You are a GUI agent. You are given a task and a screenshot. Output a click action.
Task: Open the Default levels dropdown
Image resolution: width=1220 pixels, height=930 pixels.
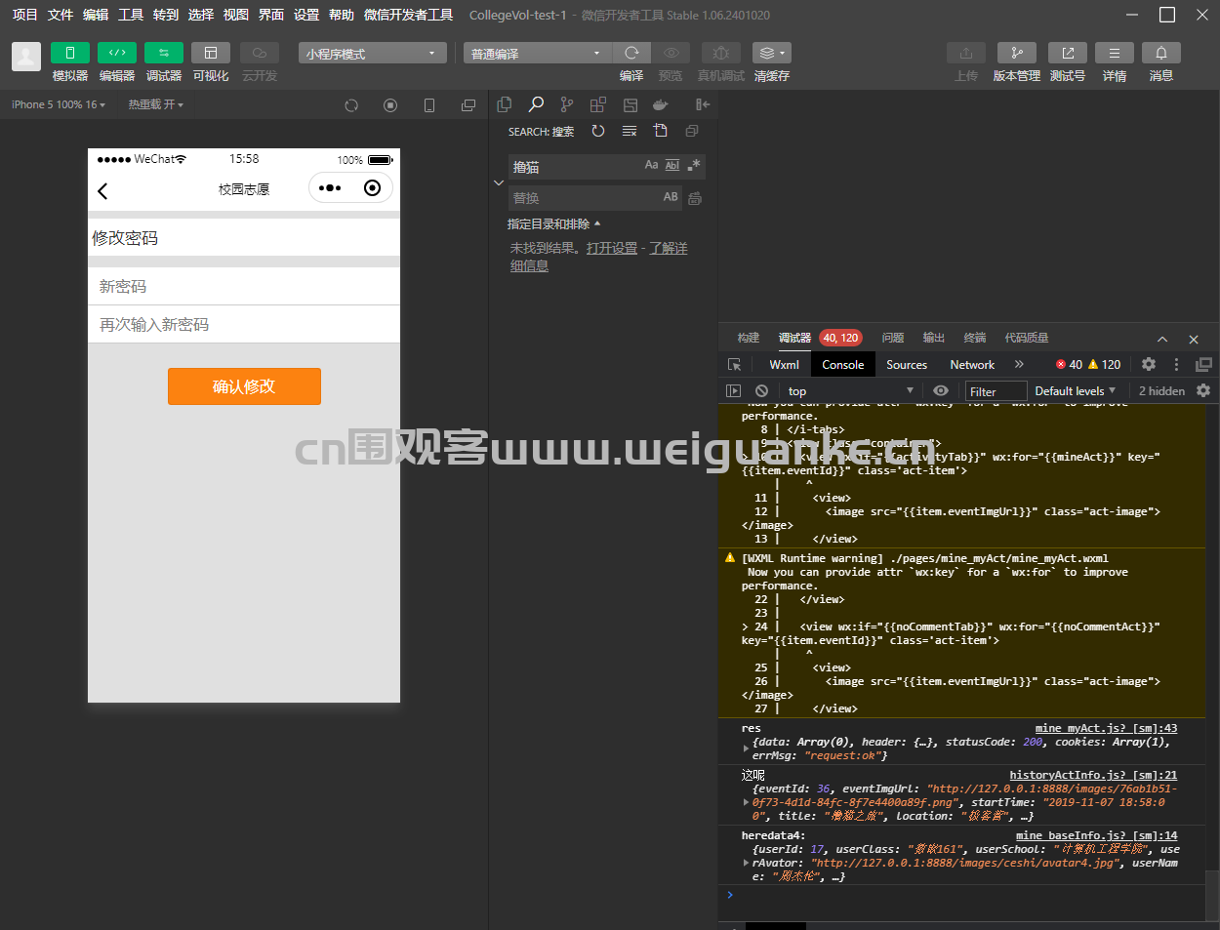[x=1075, y=390]
